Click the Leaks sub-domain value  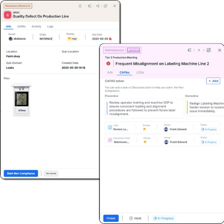[10, 68]
